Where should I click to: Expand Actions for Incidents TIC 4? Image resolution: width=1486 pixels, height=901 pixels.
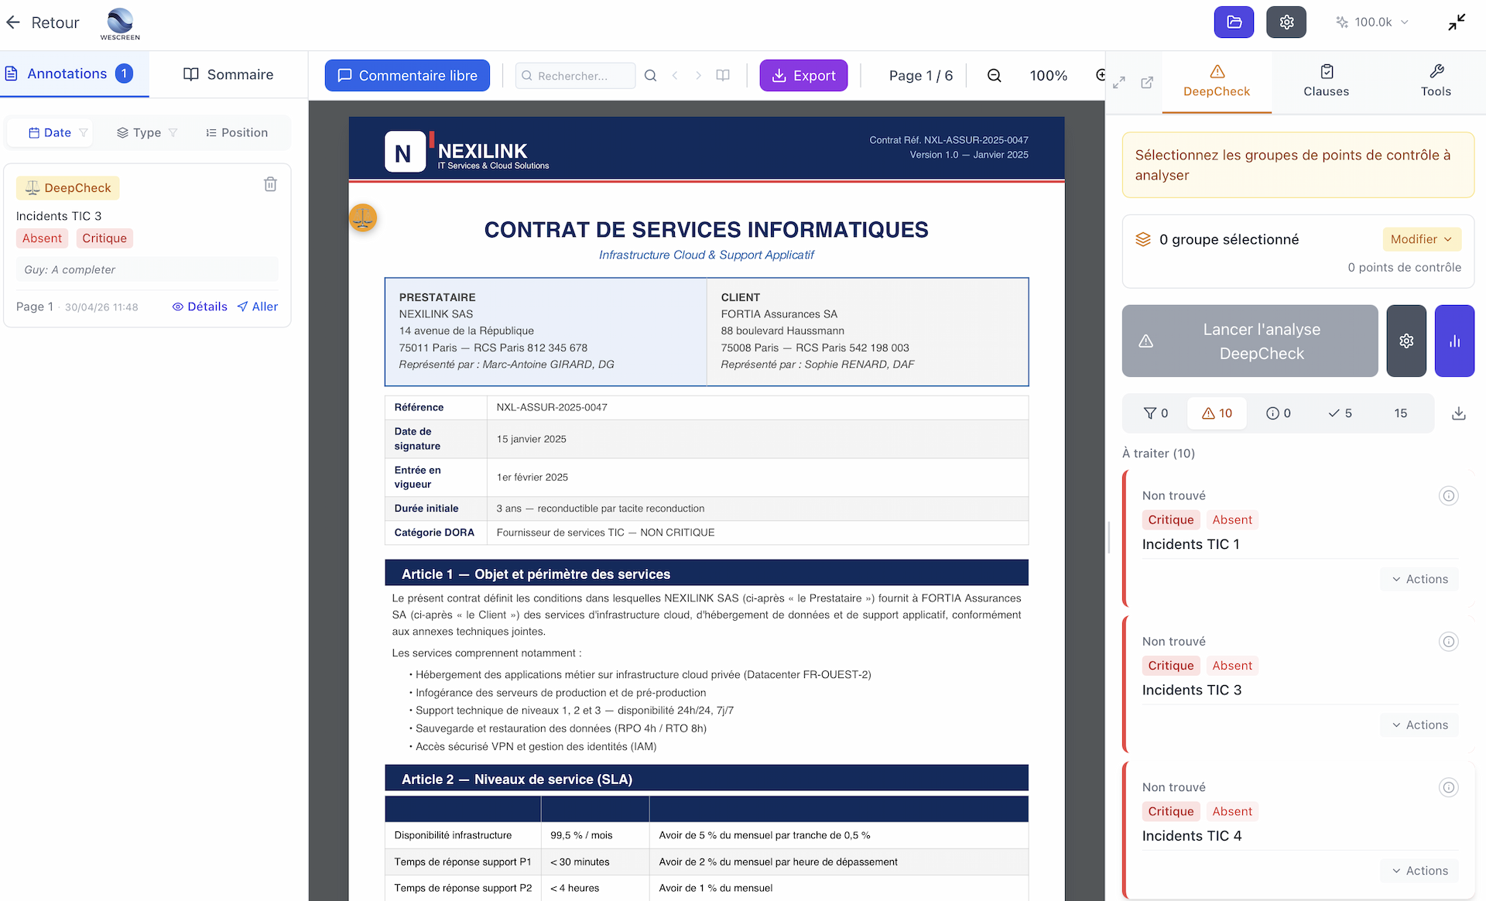(1419, 871)
